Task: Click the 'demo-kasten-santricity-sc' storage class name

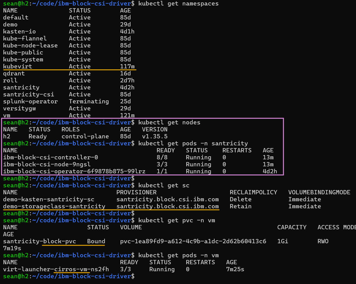Action: coord(48,199)
